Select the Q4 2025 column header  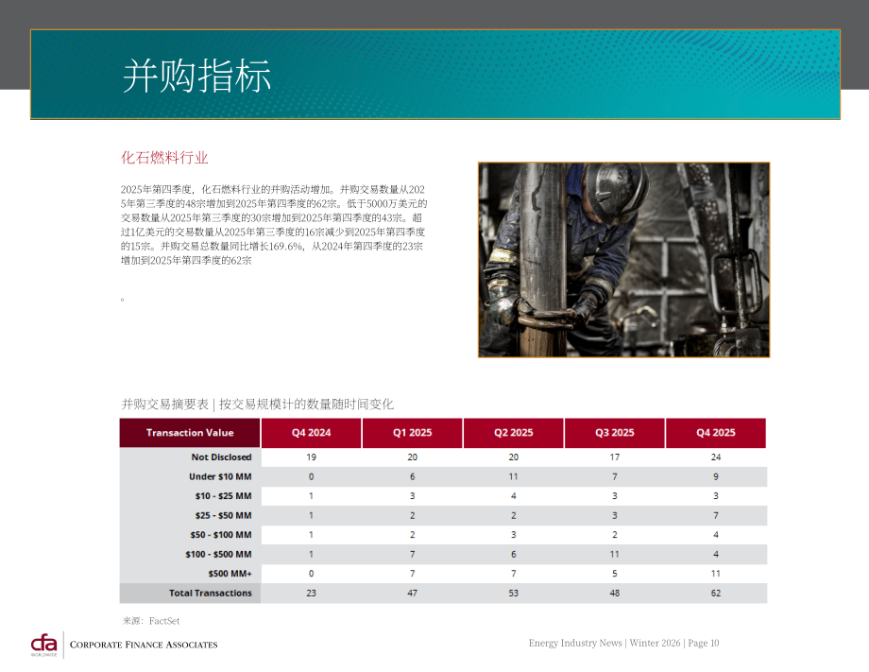tap(716, 433)
